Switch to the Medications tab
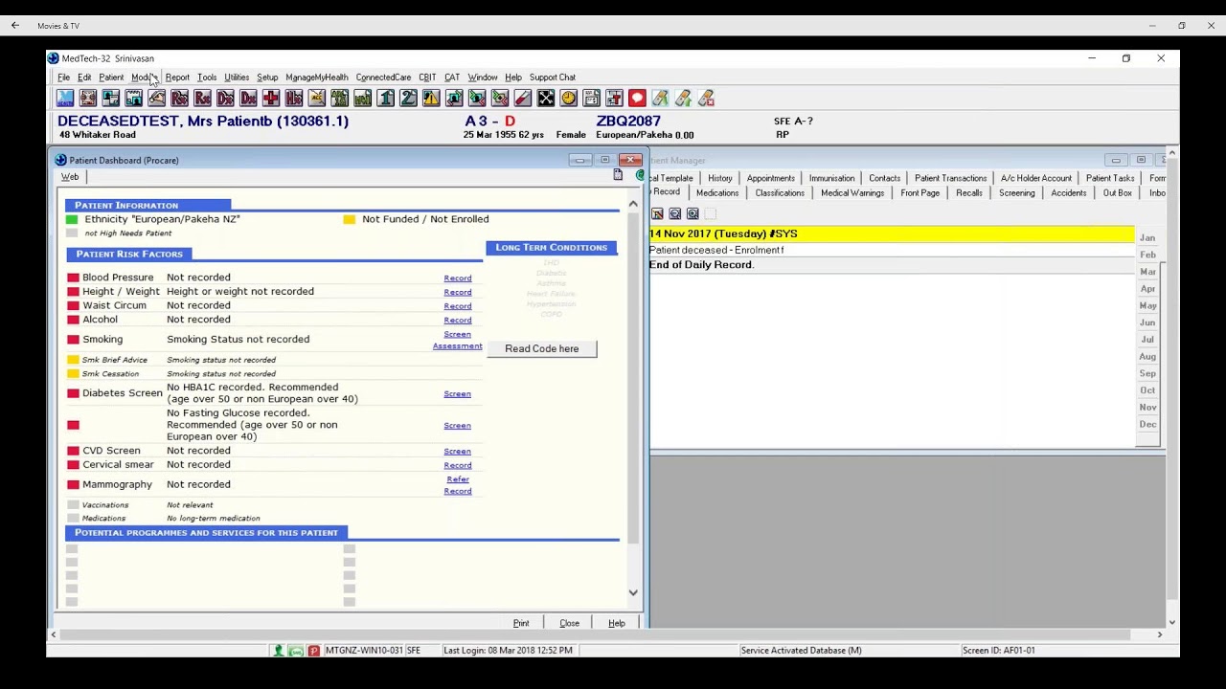The height and width of the screenshot is (689, 1226). 717,193
